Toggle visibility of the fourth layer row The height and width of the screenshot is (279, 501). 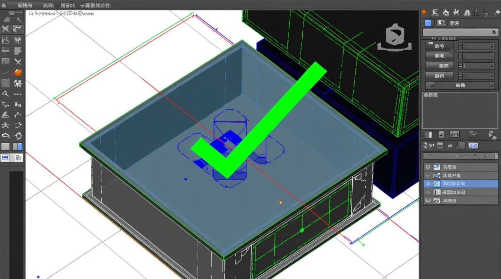(x=428, y=192)
